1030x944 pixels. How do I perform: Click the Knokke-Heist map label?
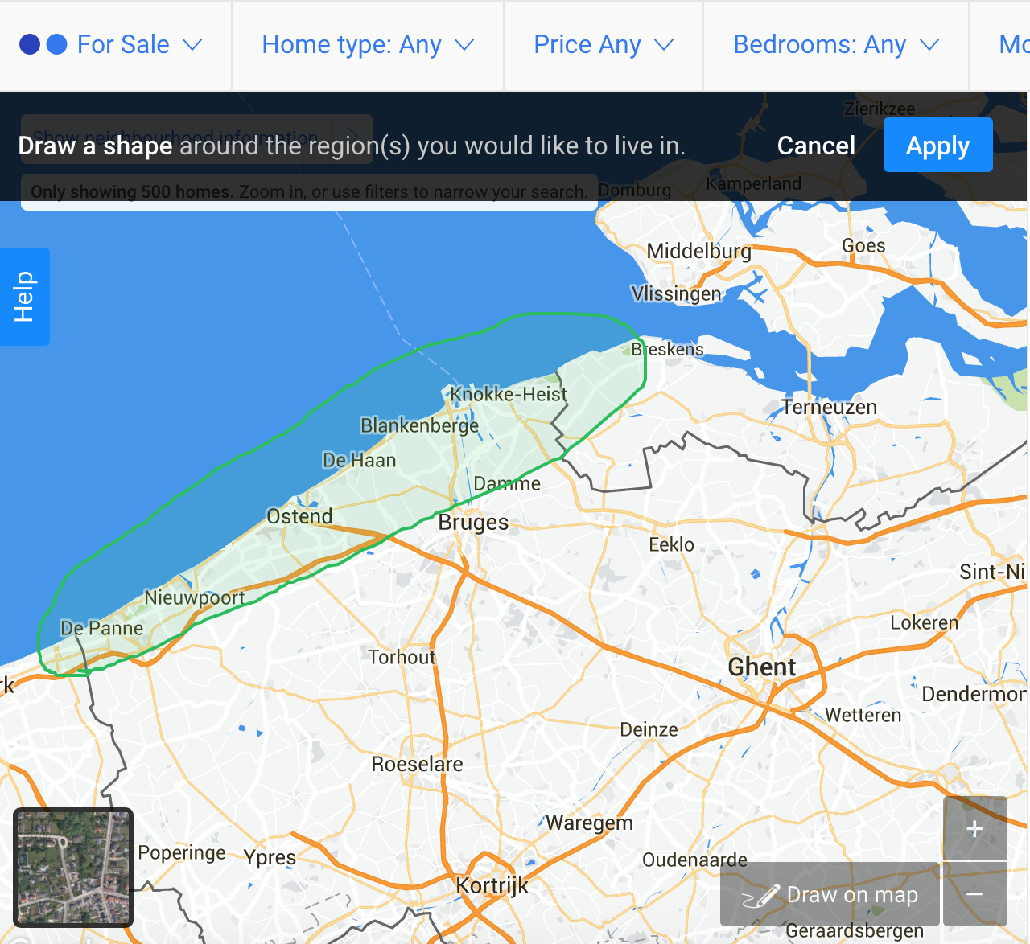[x=509, y=394]
